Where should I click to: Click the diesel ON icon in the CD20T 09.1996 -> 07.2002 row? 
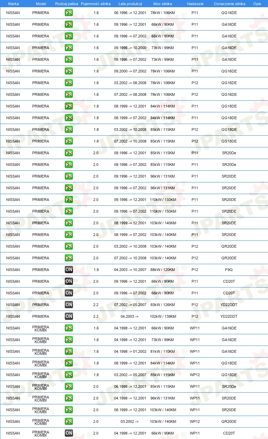[x=69, y=293]
